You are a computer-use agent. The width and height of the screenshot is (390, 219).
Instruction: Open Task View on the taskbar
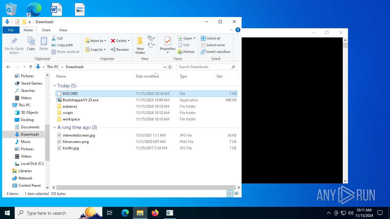[x=110, y=213]
